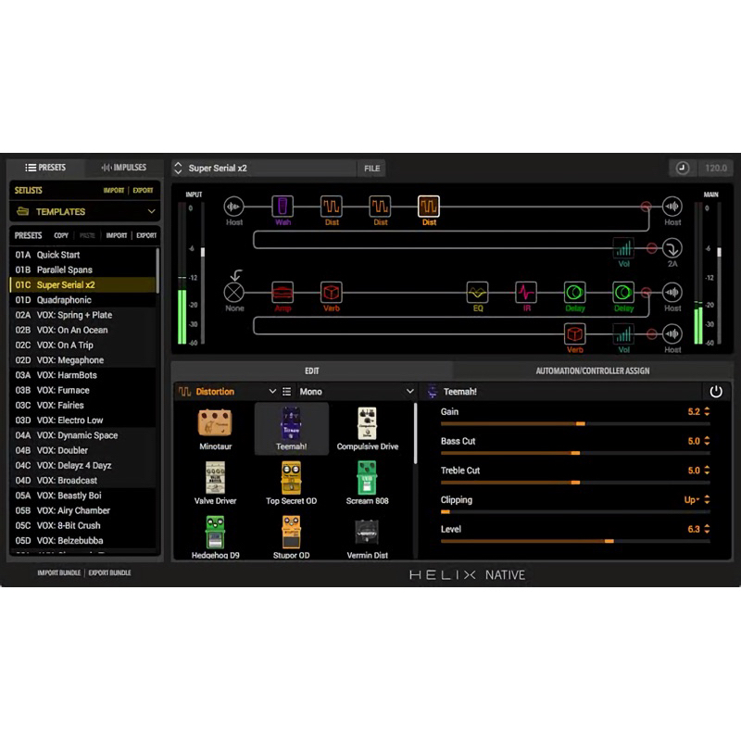Toggle list view of model browser
Image resolution: width=741 pixels, height=741 pixels.
(286, 391)
